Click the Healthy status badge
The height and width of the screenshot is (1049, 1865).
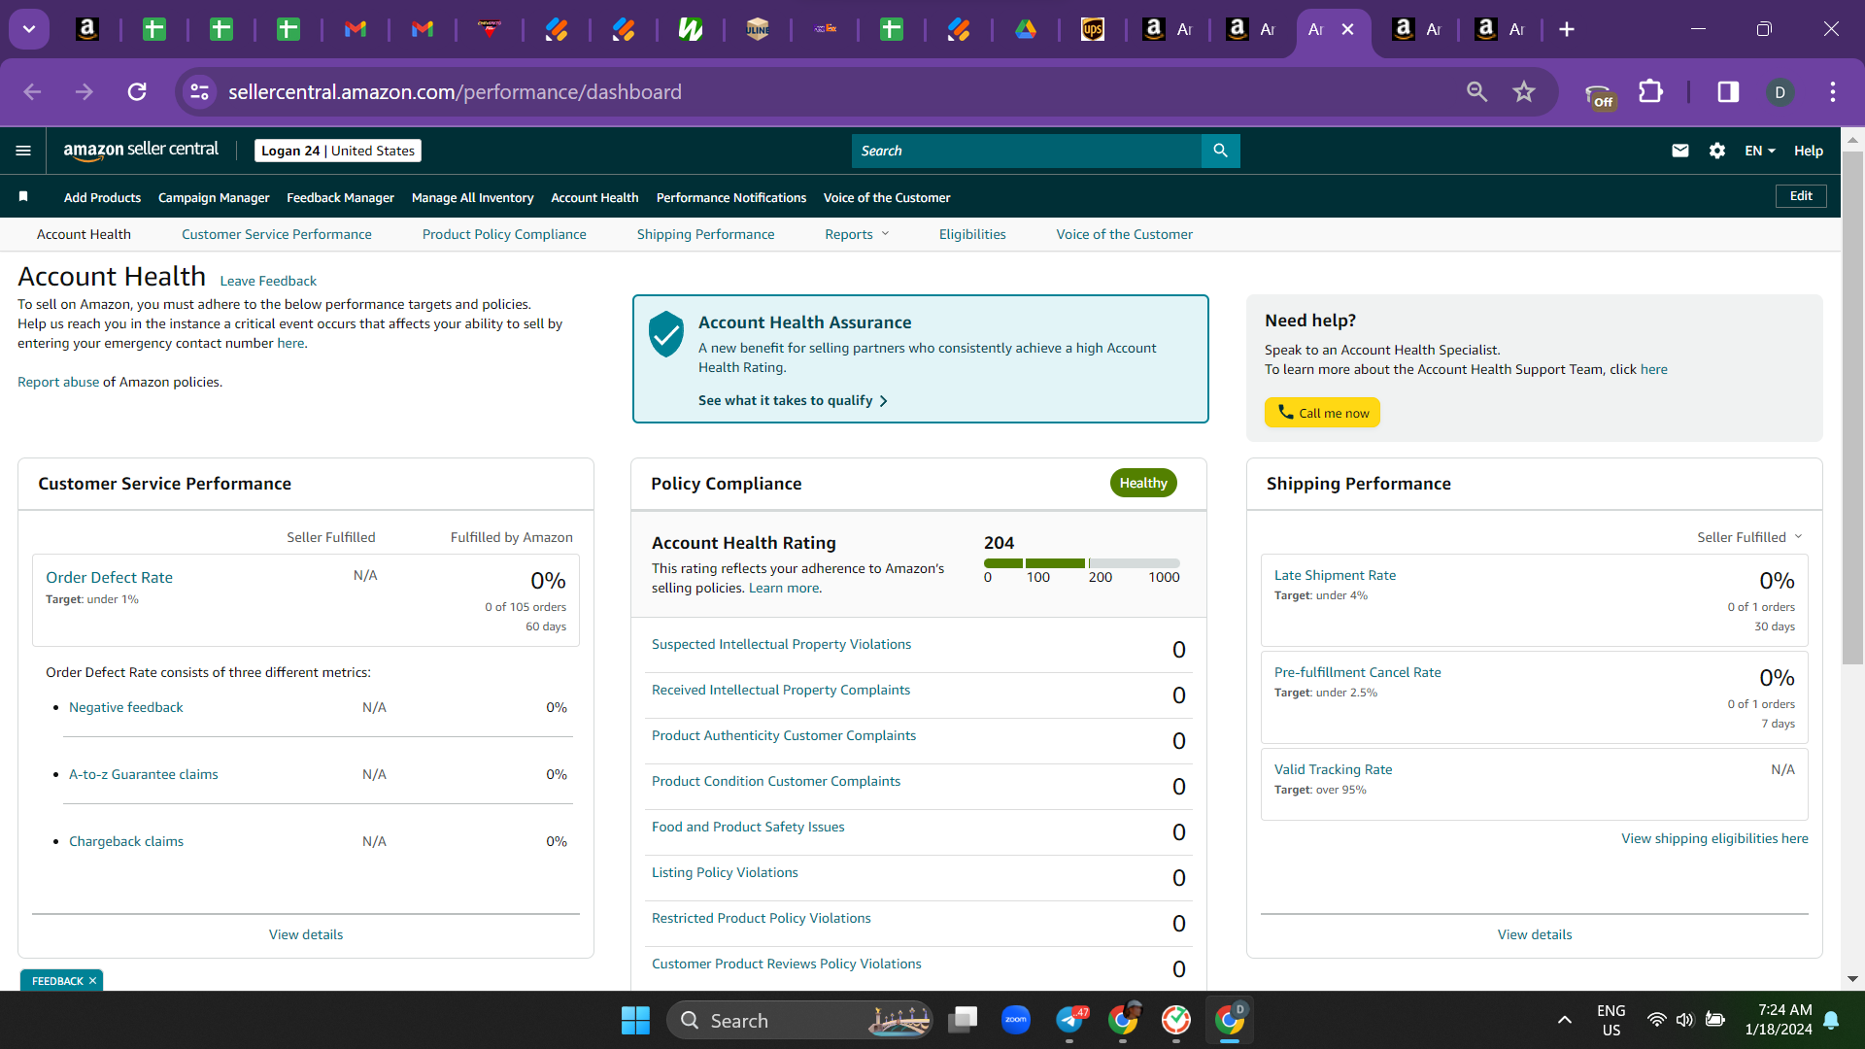[x=1143, y=483]
